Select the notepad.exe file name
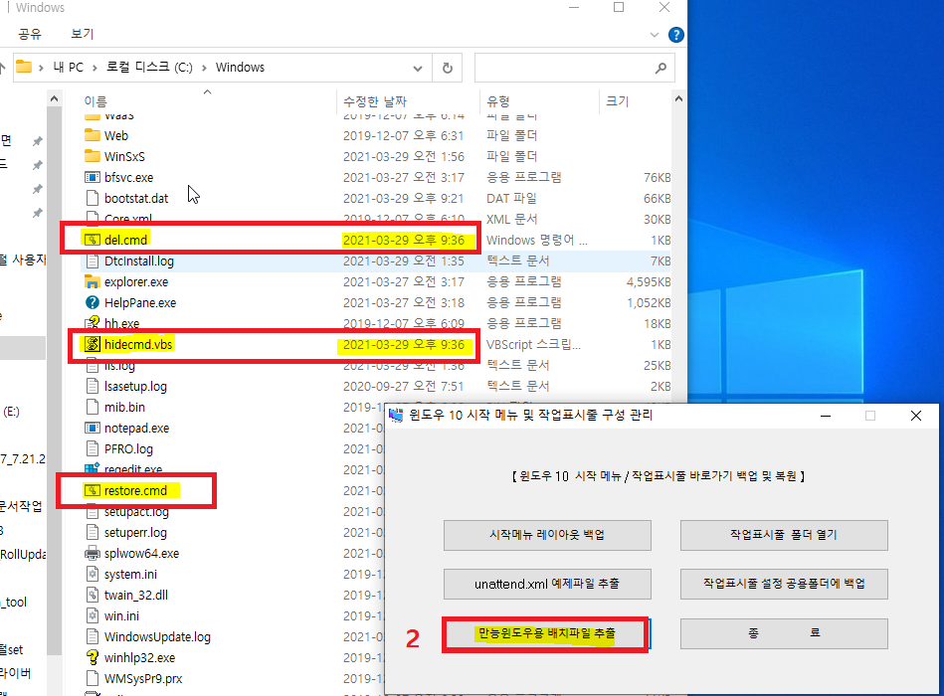This screenshot has width=944, height=696. (x=136, y=428)
